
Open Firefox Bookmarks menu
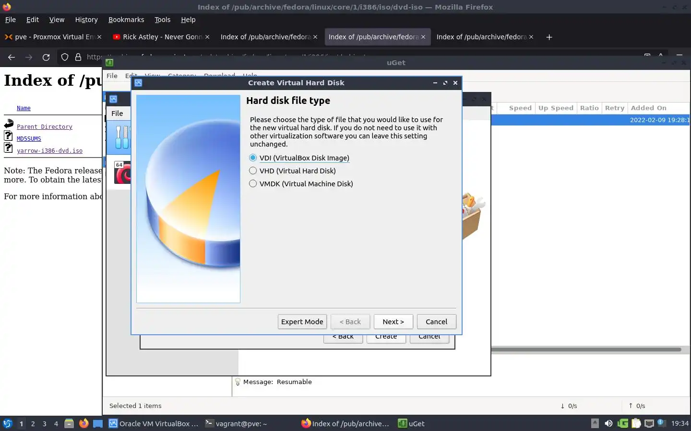click(126, 20)
